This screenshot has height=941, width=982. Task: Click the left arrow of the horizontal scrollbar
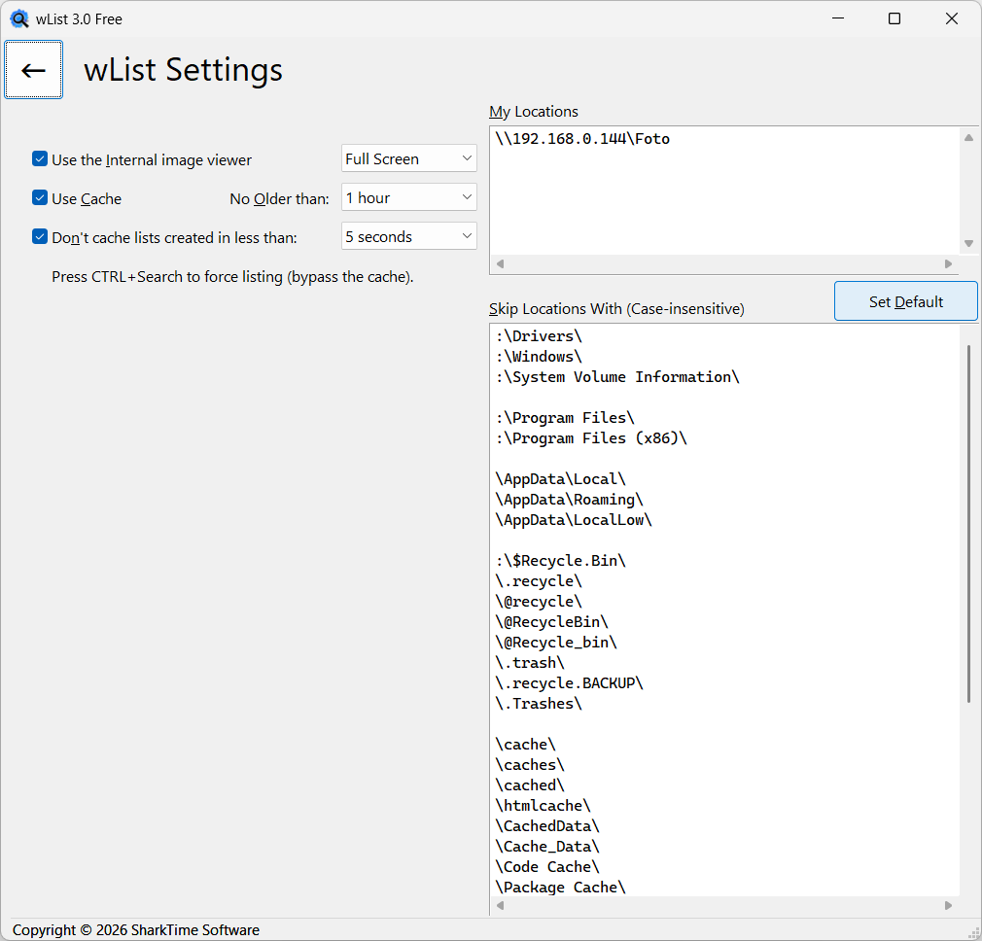(500, 263)
